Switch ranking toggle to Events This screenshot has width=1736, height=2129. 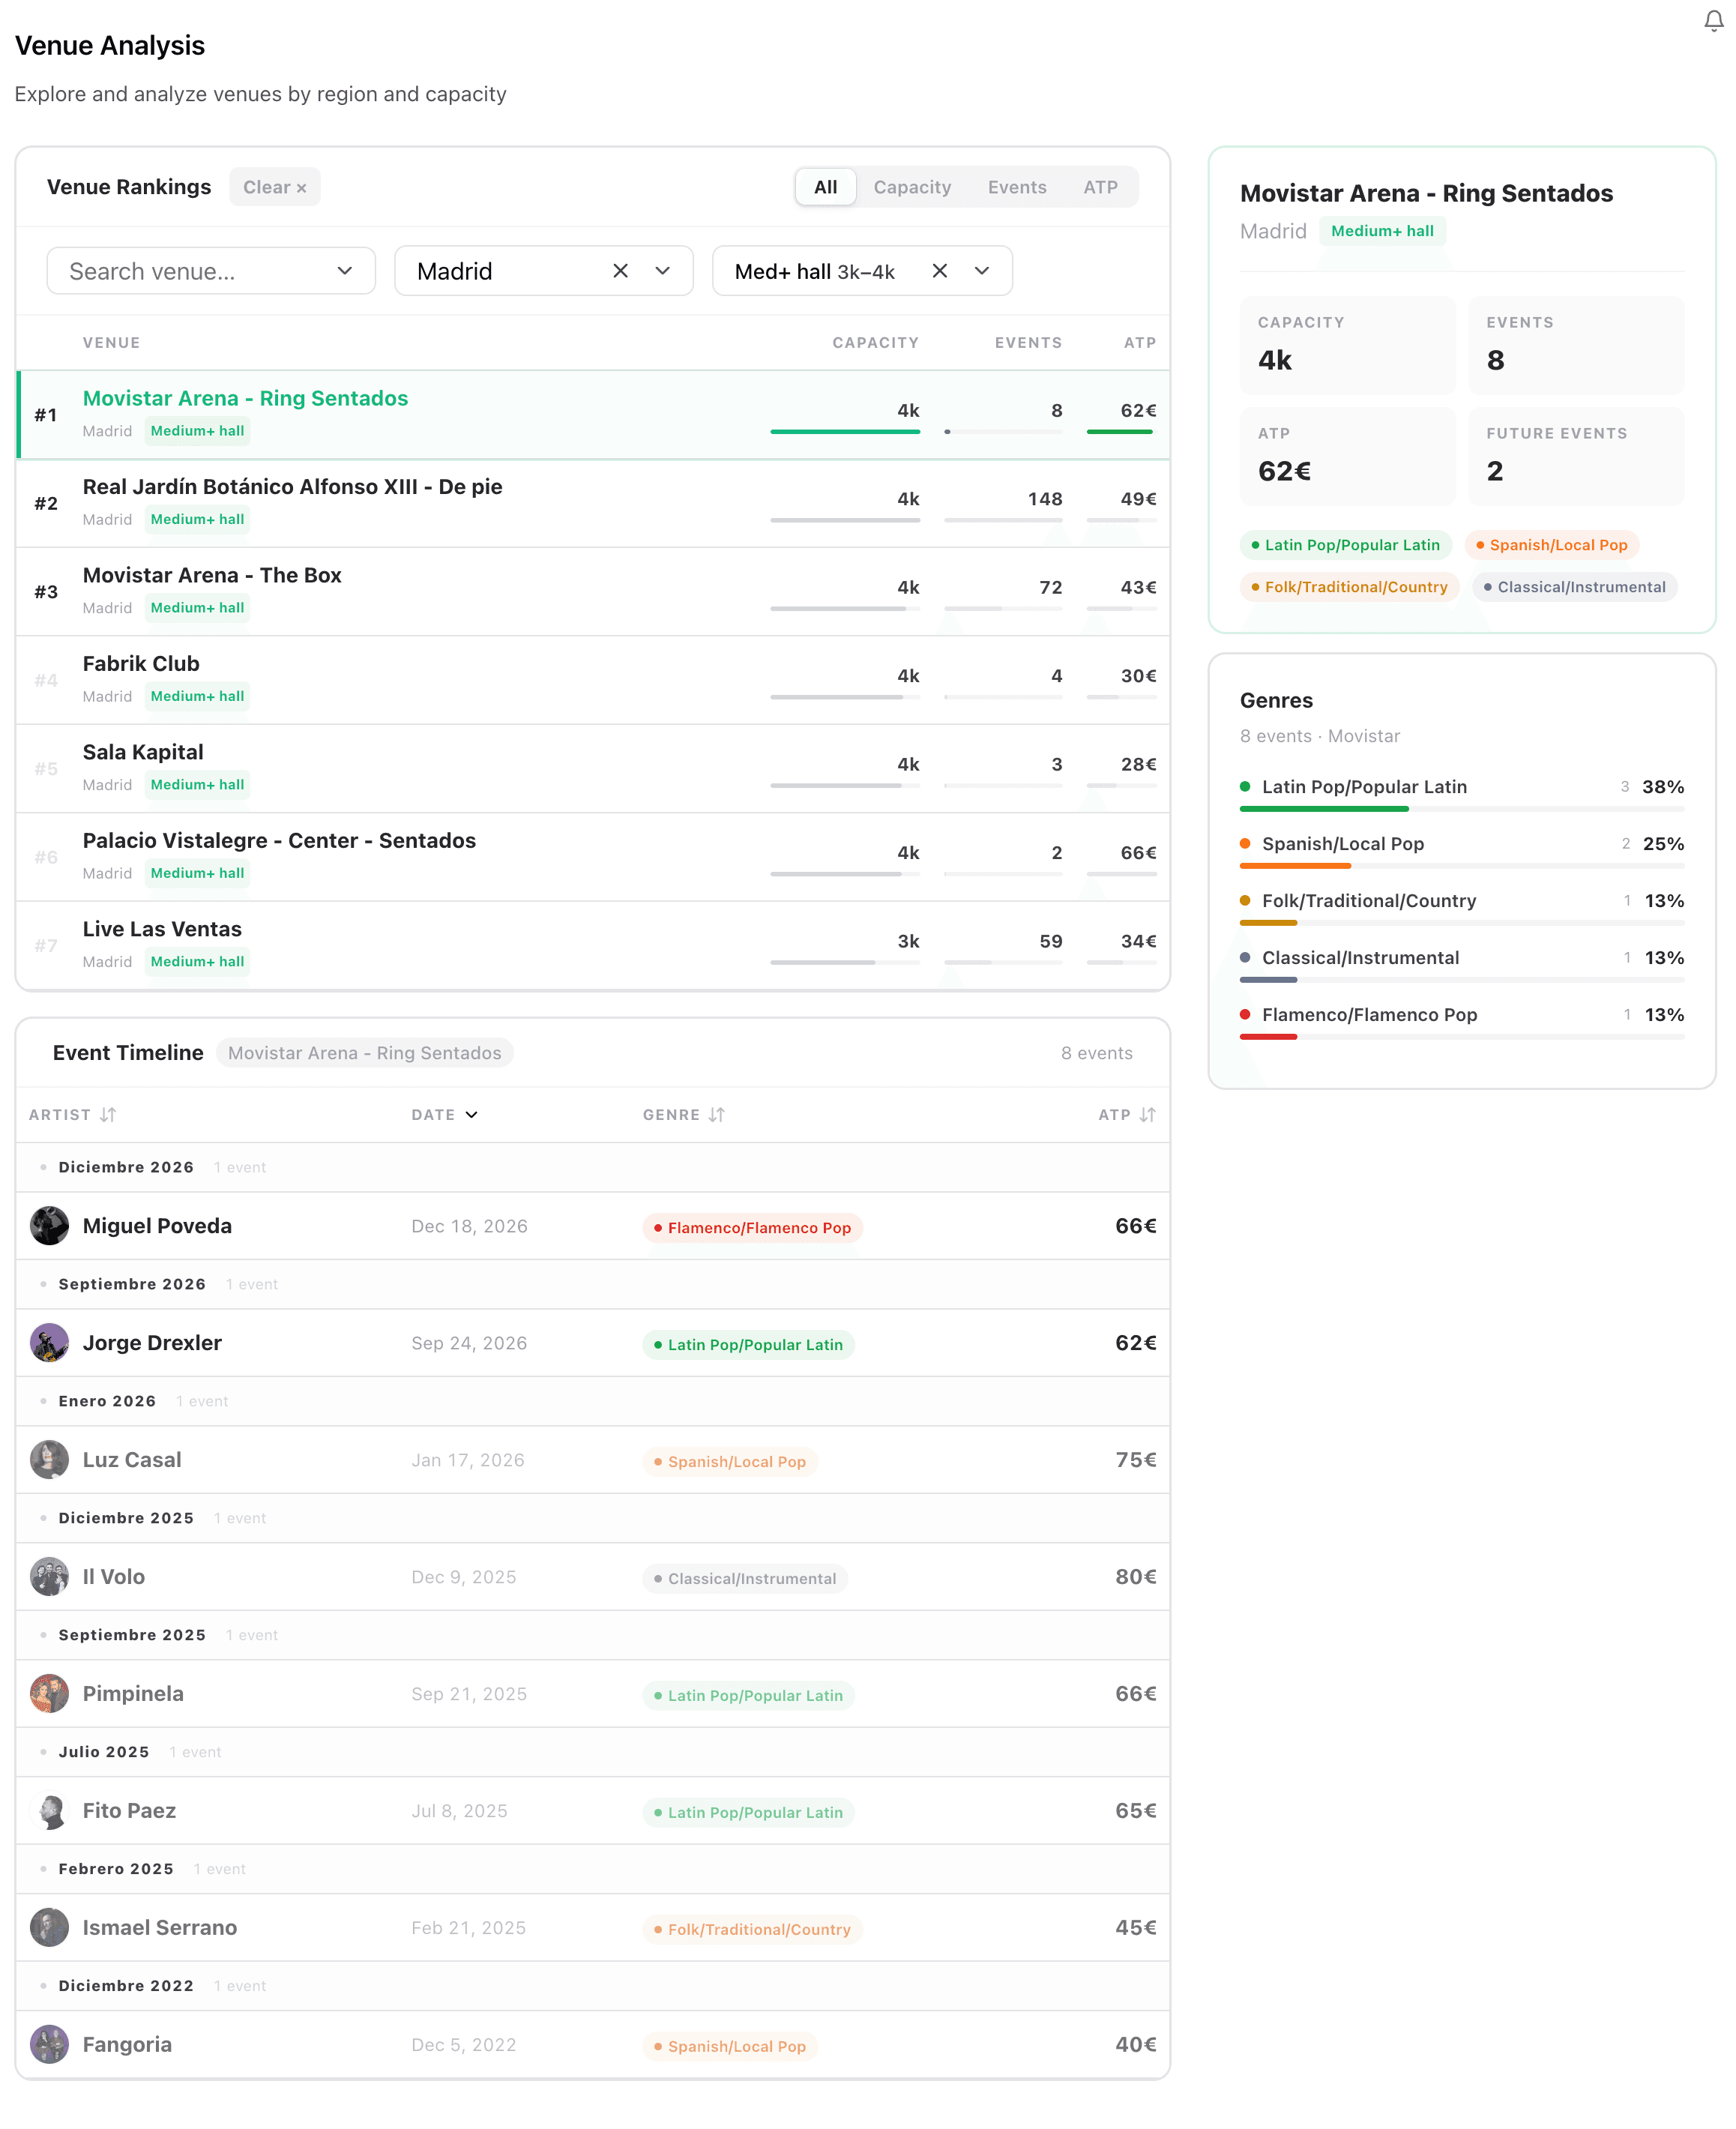coord(1016,187)
